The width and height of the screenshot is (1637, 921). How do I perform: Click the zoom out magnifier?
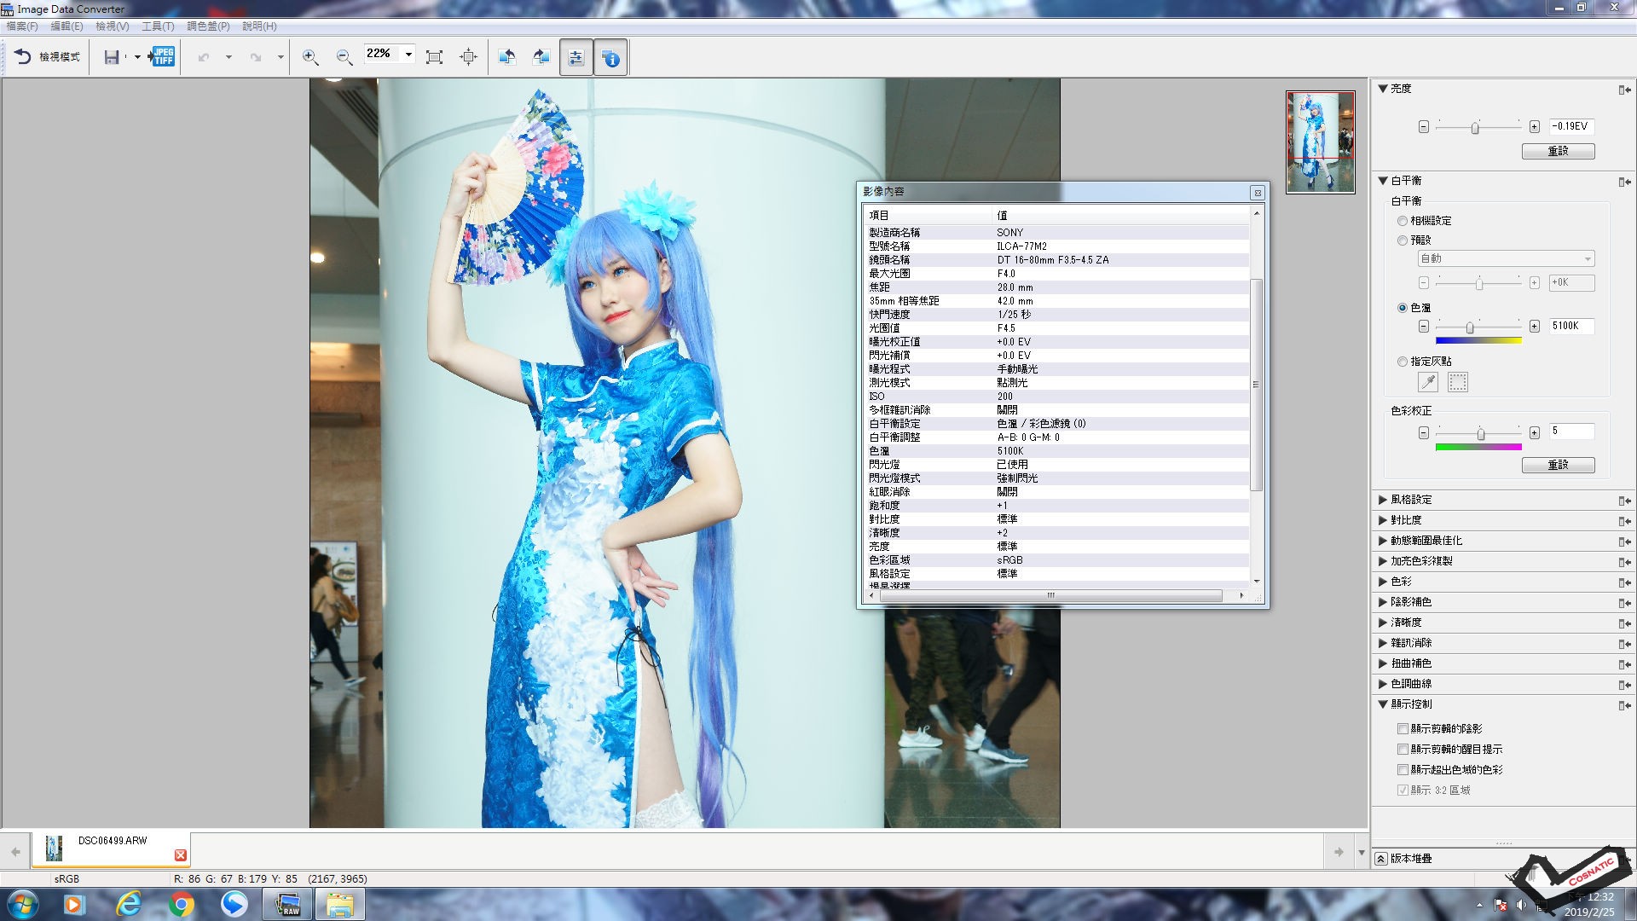coord(344,57)
